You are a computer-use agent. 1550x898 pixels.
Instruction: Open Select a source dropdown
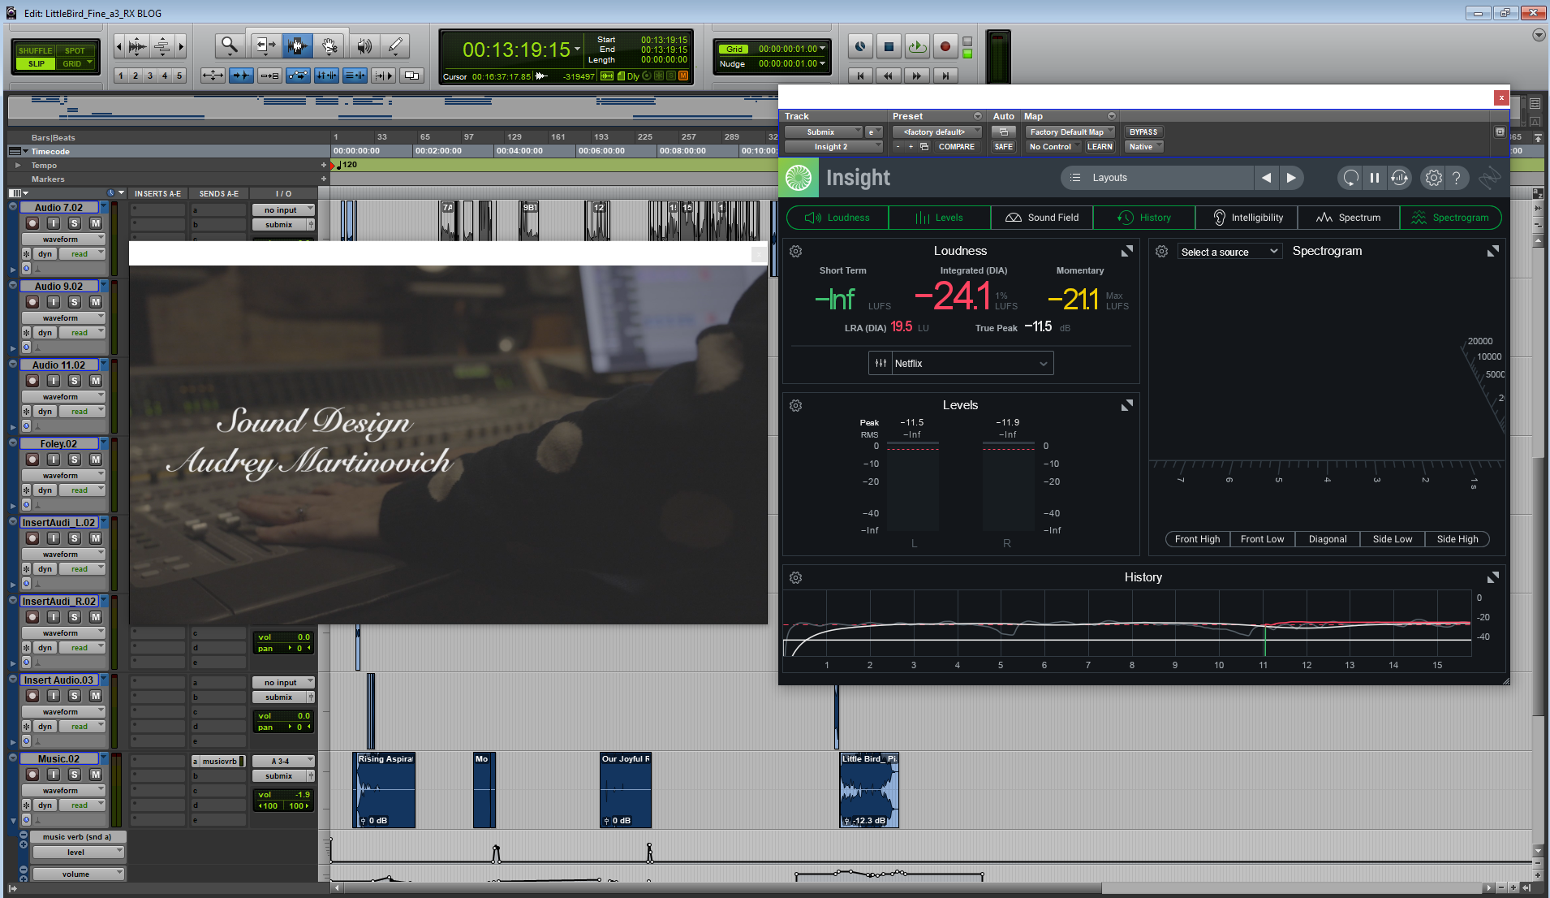1229,252
